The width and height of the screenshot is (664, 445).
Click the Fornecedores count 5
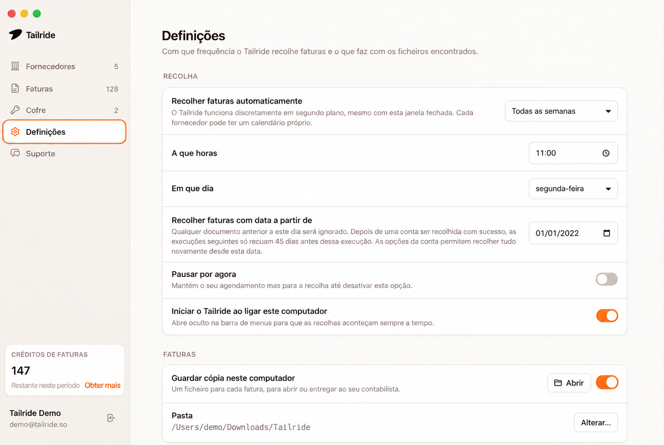(x=116, y=66)
